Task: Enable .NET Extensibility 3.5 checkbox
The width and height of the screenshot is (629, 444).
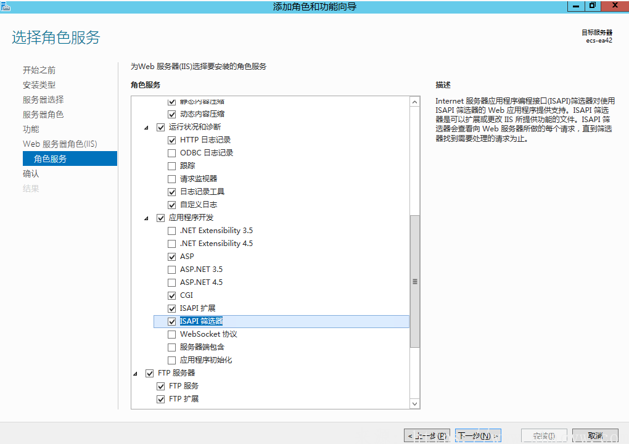Action: [x=172, y=231]
